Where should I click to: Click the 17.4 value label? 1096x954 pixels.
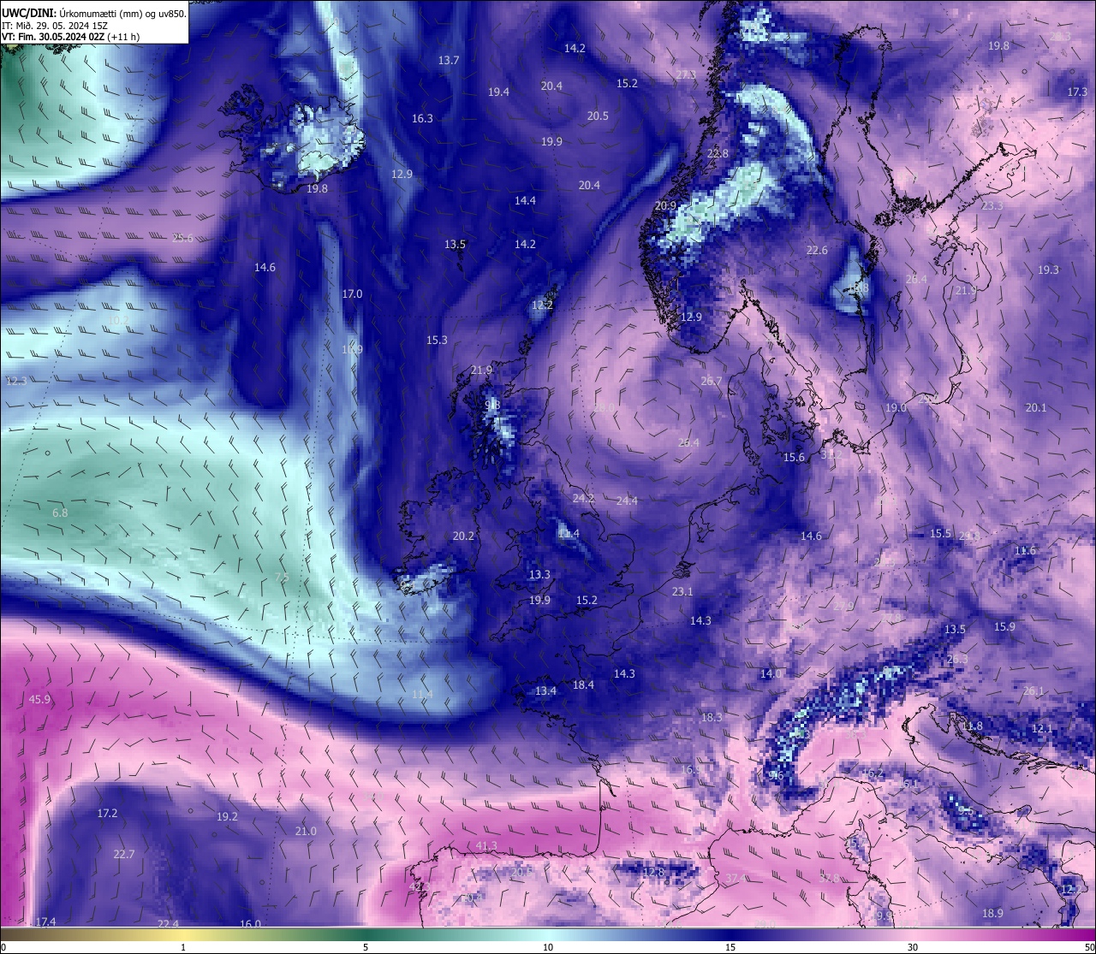45,921
